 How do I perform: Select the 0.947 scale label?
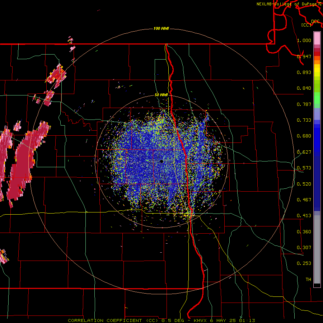click(x=304, y=56)
